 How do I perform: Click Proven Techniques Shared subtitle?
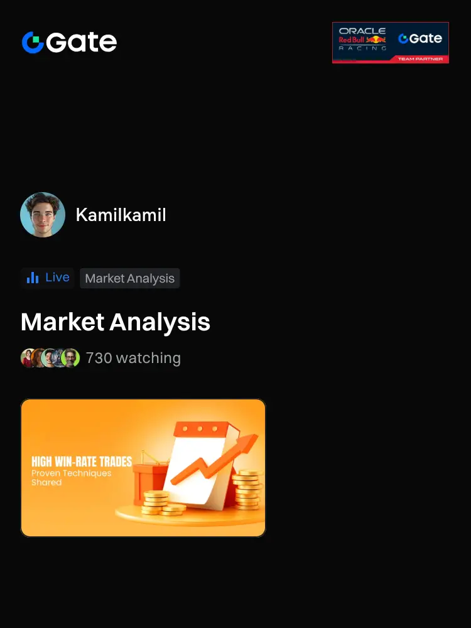click(72, 478)
